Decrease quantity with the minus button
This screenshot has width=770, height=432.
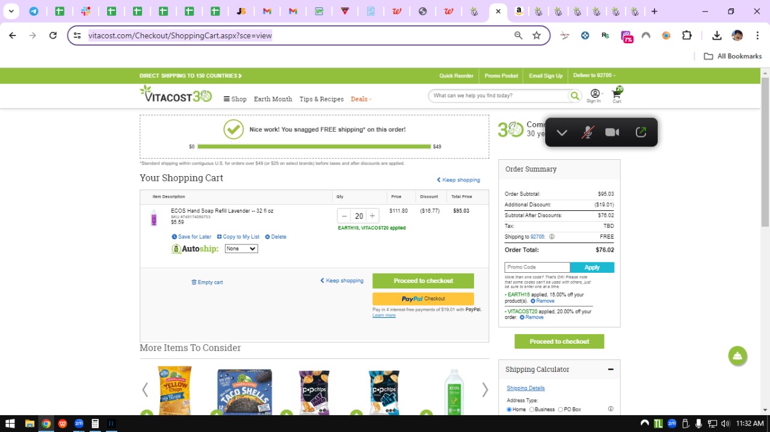pos(344,216)
